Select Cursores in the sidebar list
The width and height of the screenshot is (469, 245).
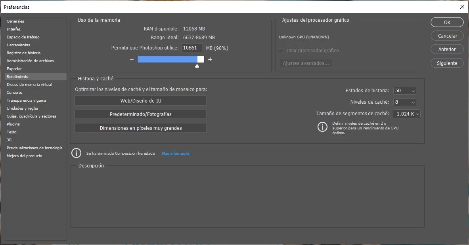pos(14,92)
